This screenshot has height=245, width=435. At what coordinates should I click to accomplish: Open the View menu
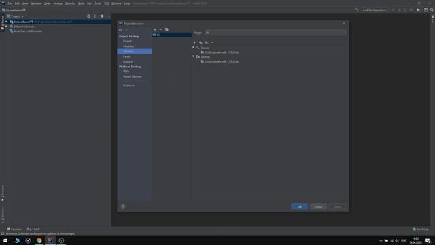click(x=25, y=3)
